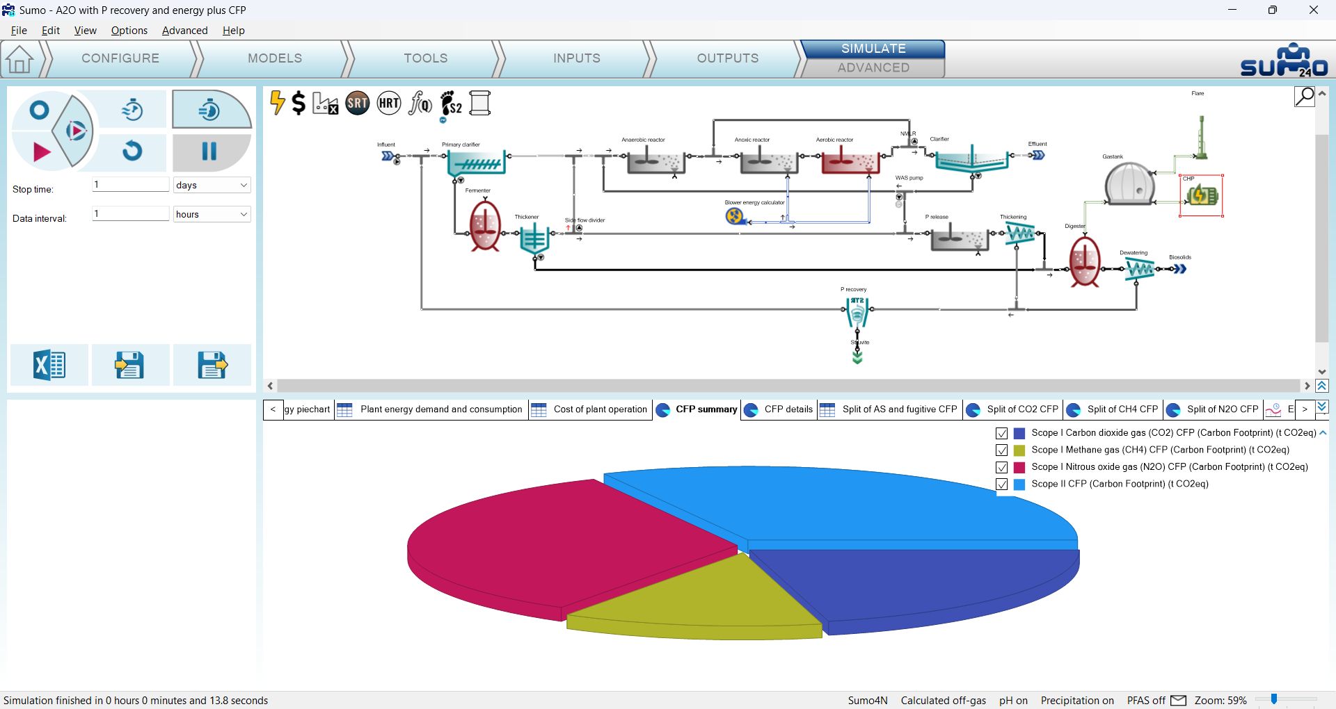Viewport: 1336px width, 709px height.
Task: Switch to ADVANCED simulate mode
Action: coord(873,68)
